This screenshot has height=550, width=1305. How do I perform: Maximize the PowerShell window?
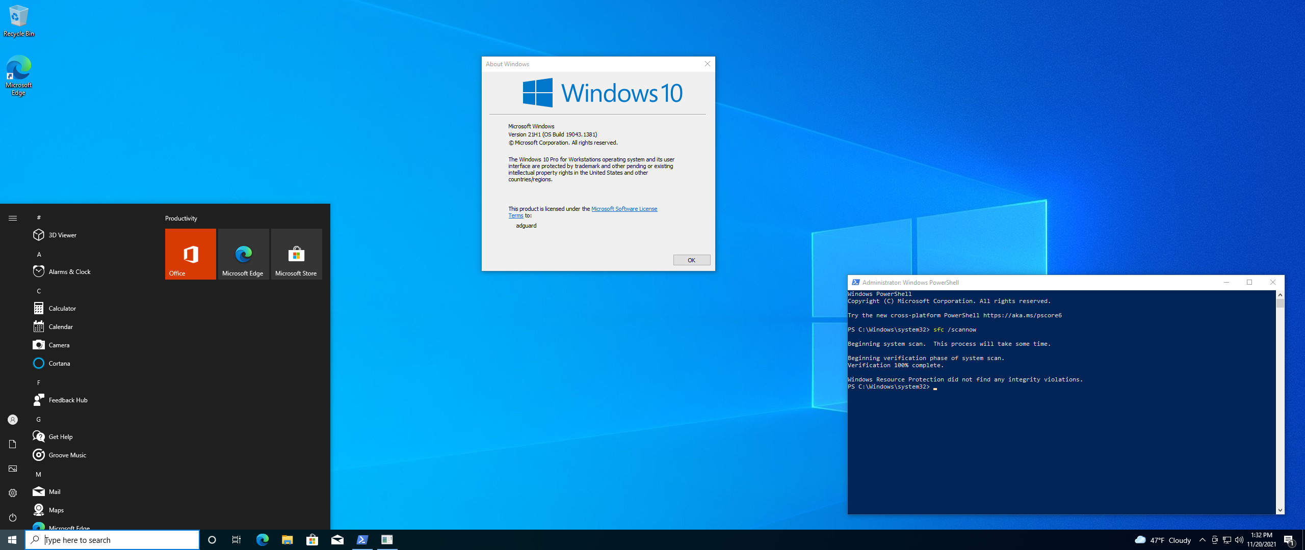(1249, 282)
